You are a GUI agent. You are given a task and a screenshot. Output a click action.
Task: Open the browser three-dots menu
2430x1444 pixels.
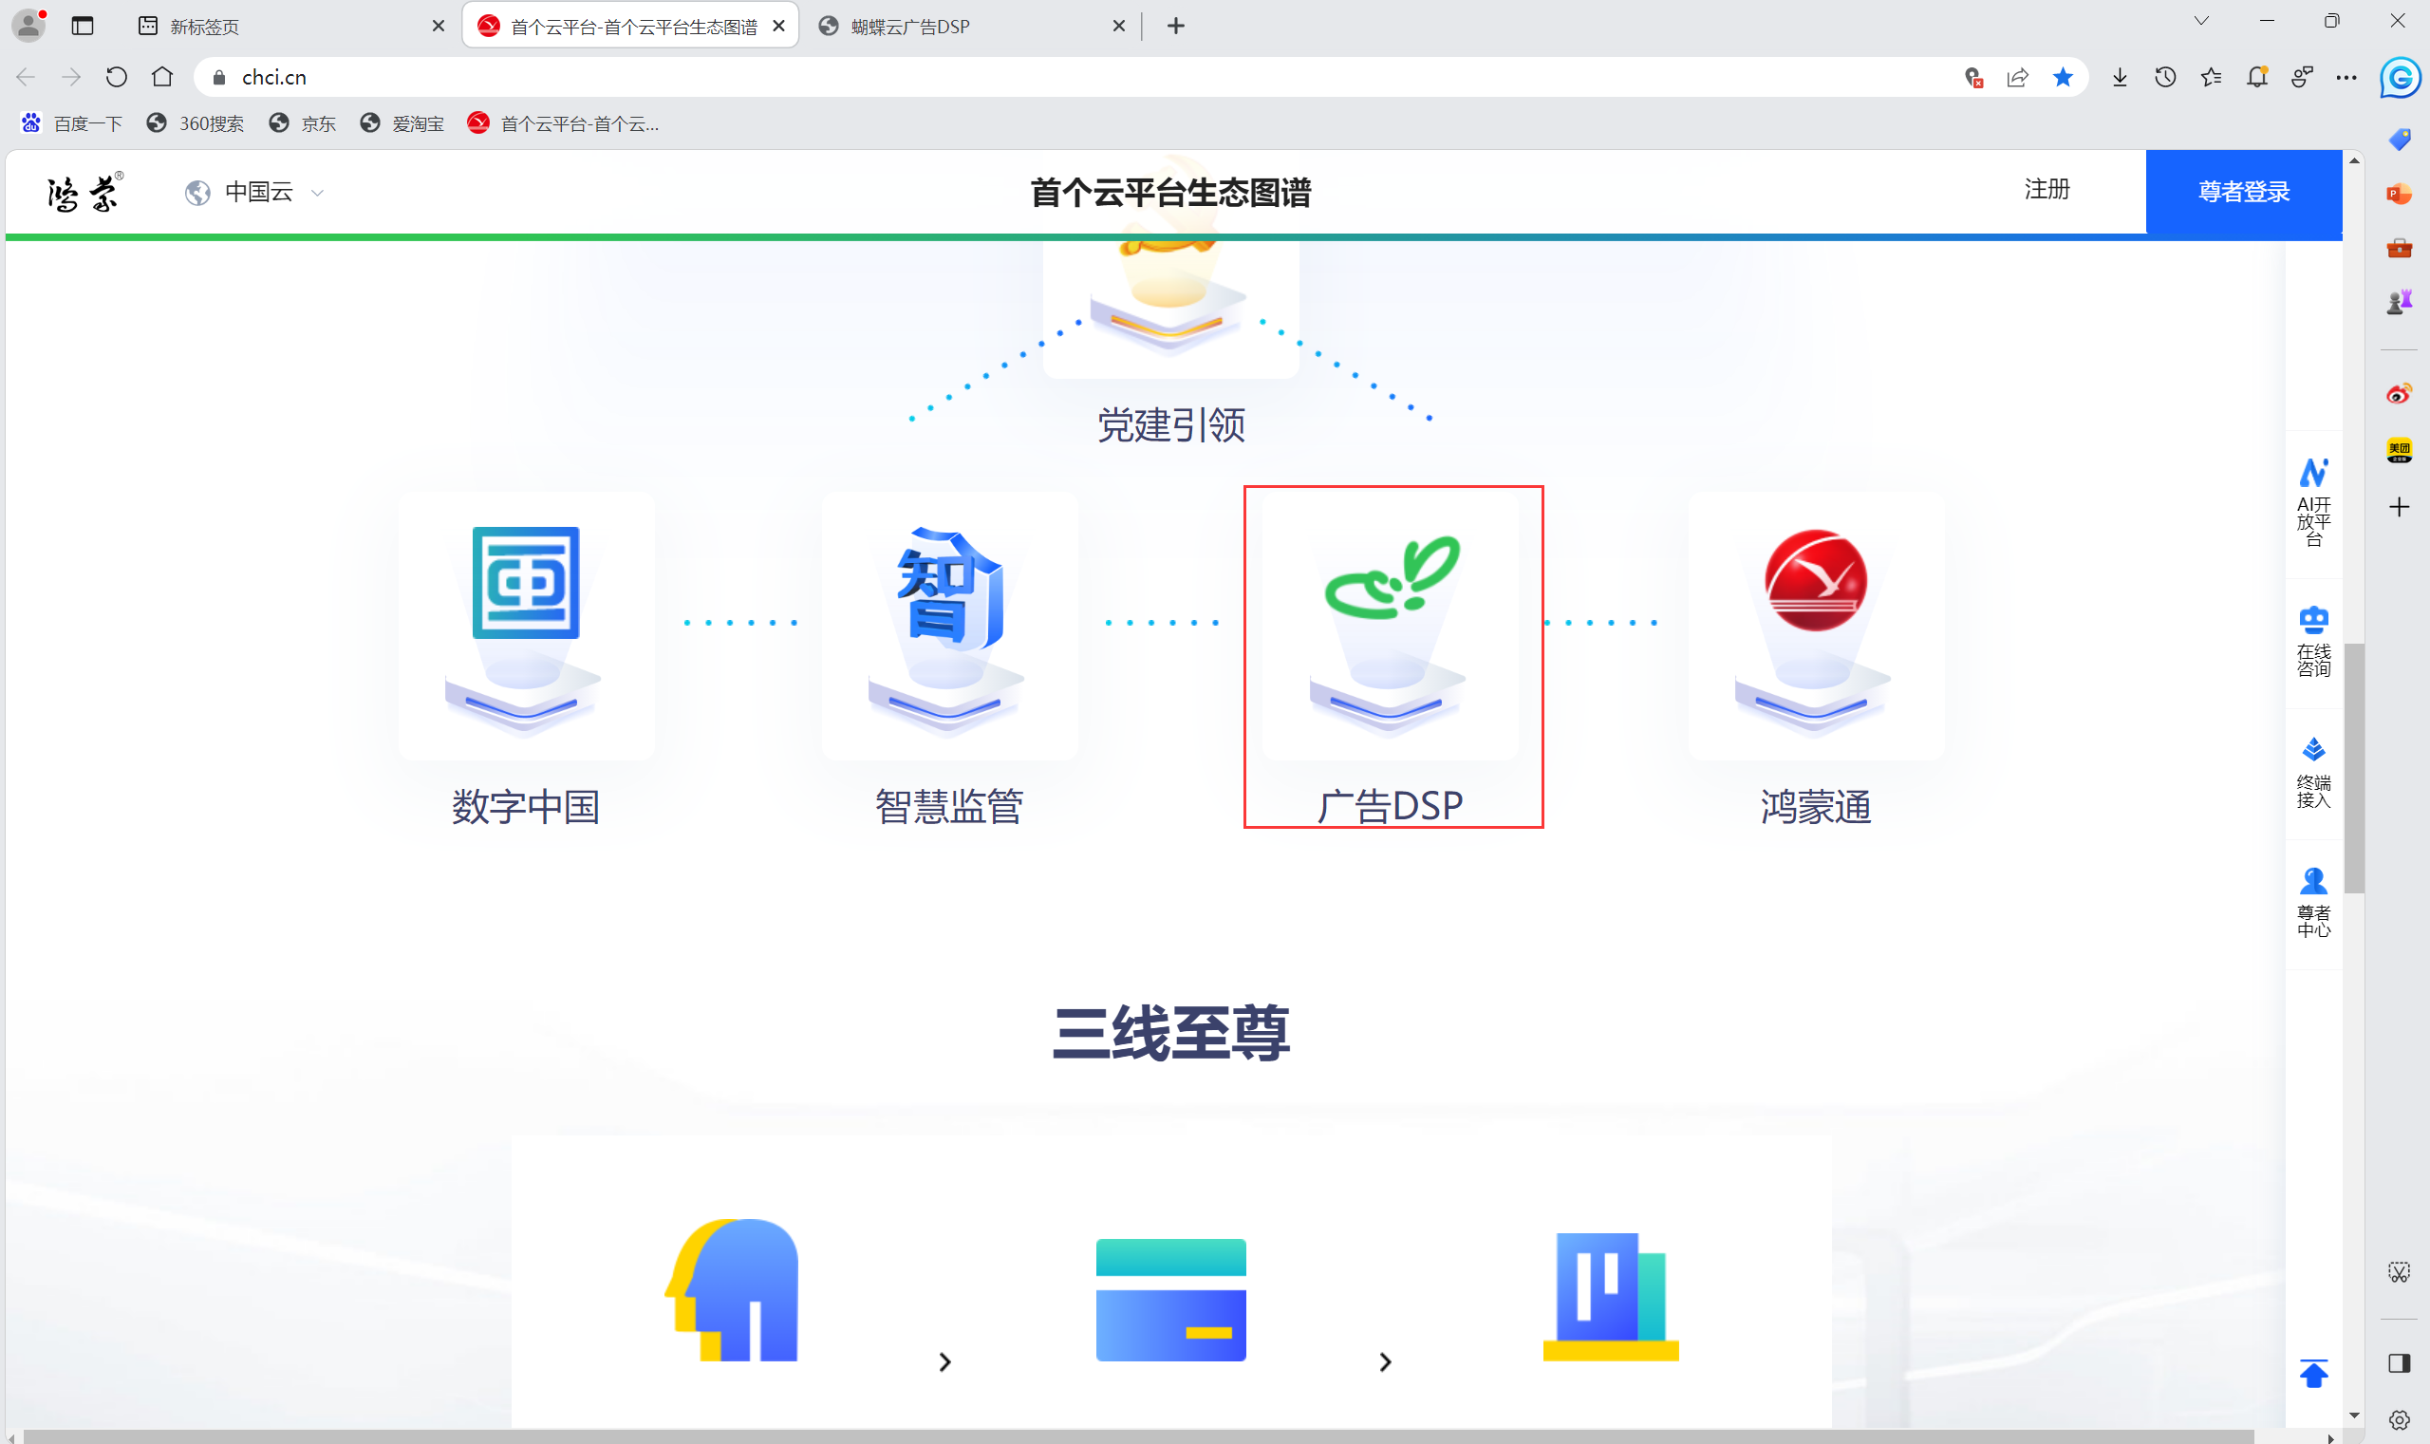[x=2346, y=77]
